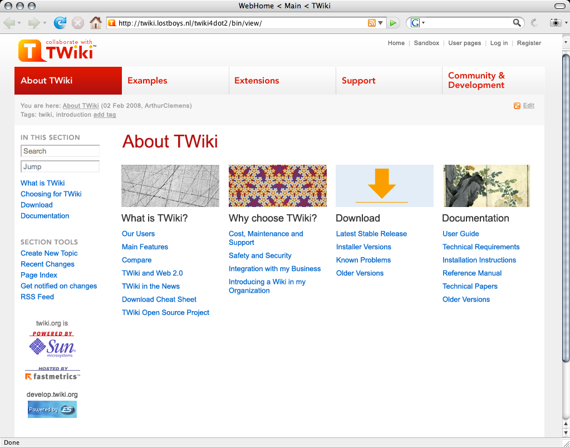Viewport: 570px width, 448px height.
Task: Expand the back button history dropdown
Action: (x=19, y=23)
